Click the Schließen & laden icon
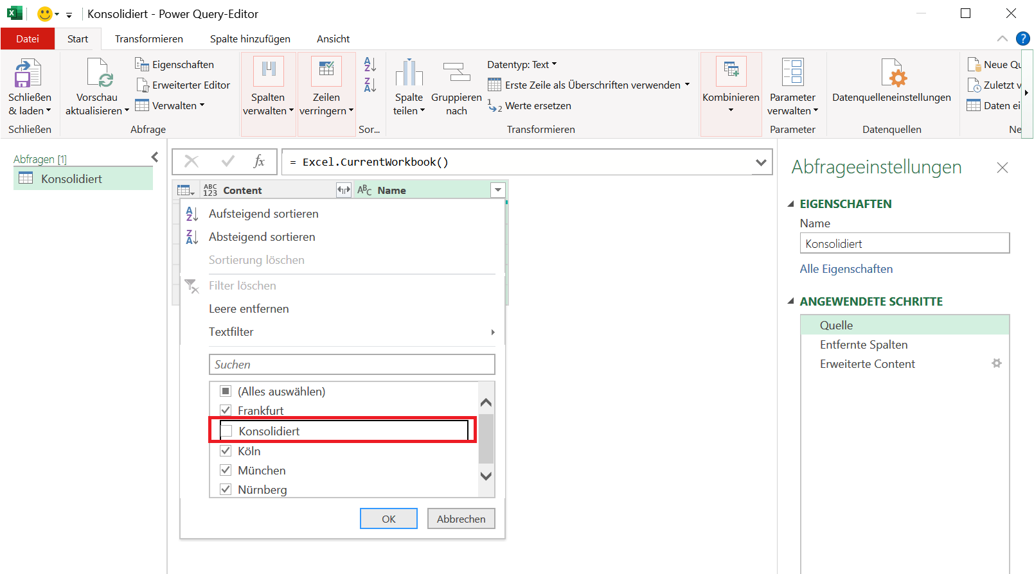 (x=28, y=73)
